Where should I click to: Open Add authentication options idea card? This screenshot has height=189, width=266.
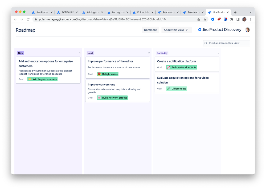[x=48, y=70]
